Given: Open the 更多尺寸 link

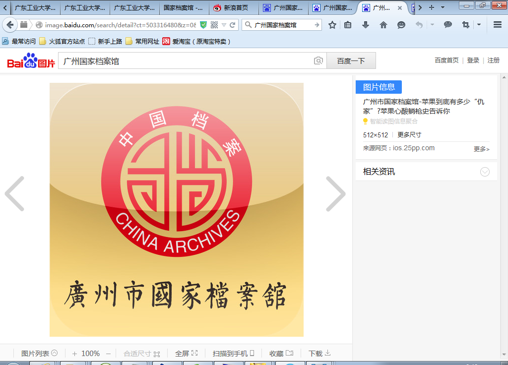Looking at the screenshot, I should 409,135.
